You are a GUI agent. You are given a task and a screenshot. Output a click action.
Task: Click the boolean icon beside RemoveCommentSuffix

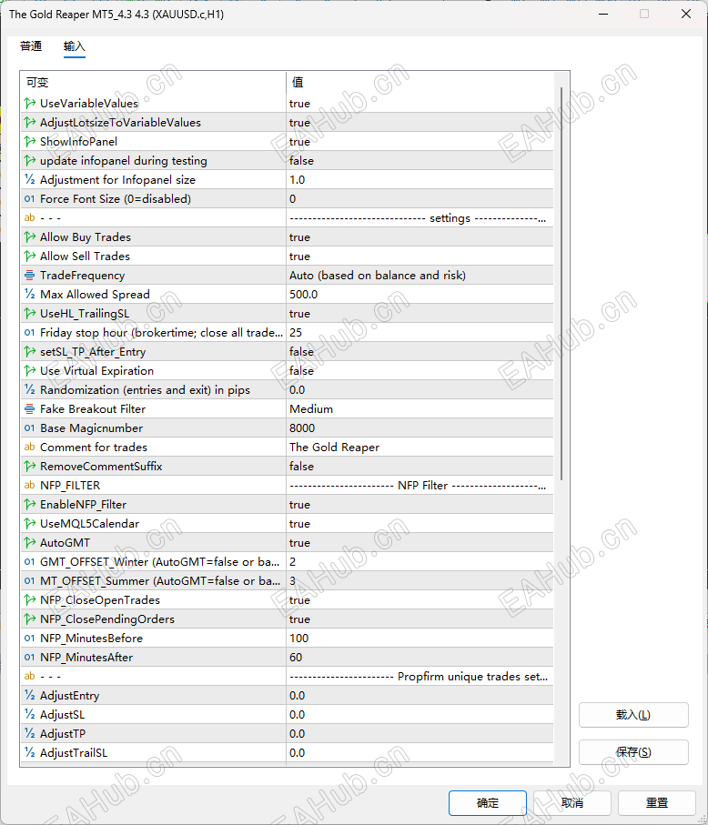[x=29, y=467]
